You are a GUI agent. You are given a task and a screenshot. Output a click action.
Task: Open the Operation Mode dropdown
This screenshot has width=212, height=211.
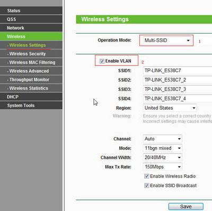pos(166,40)
